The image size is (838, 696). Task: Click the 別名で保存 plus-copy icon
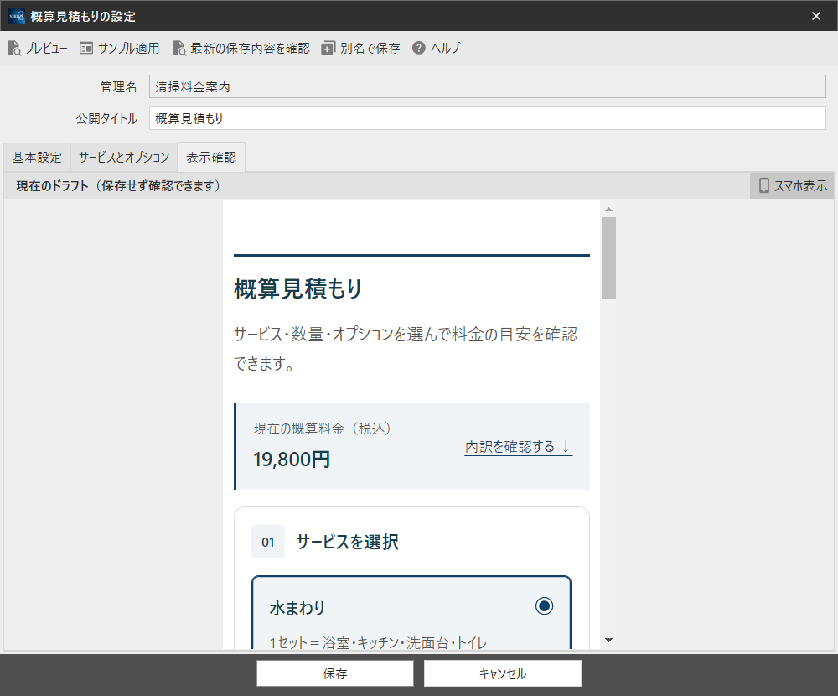328,48
